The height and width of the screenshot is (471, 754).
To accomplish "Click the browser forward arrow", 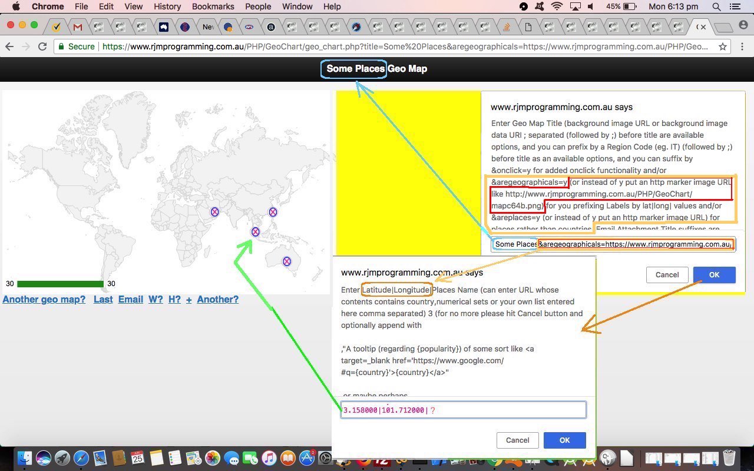I will click(x=26, y=47).
